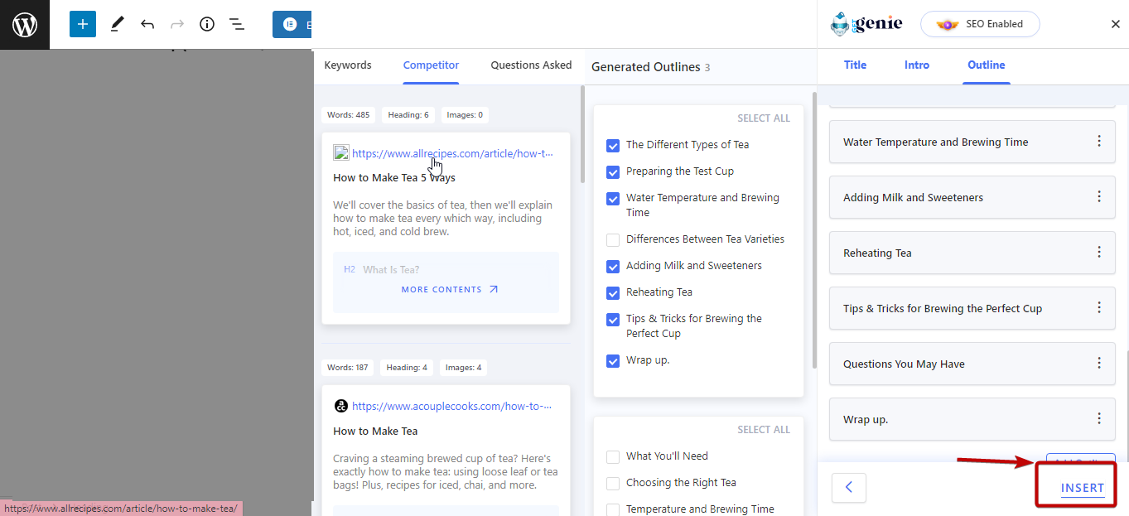
Task: Close the Genie panel
Action: 1115,24
